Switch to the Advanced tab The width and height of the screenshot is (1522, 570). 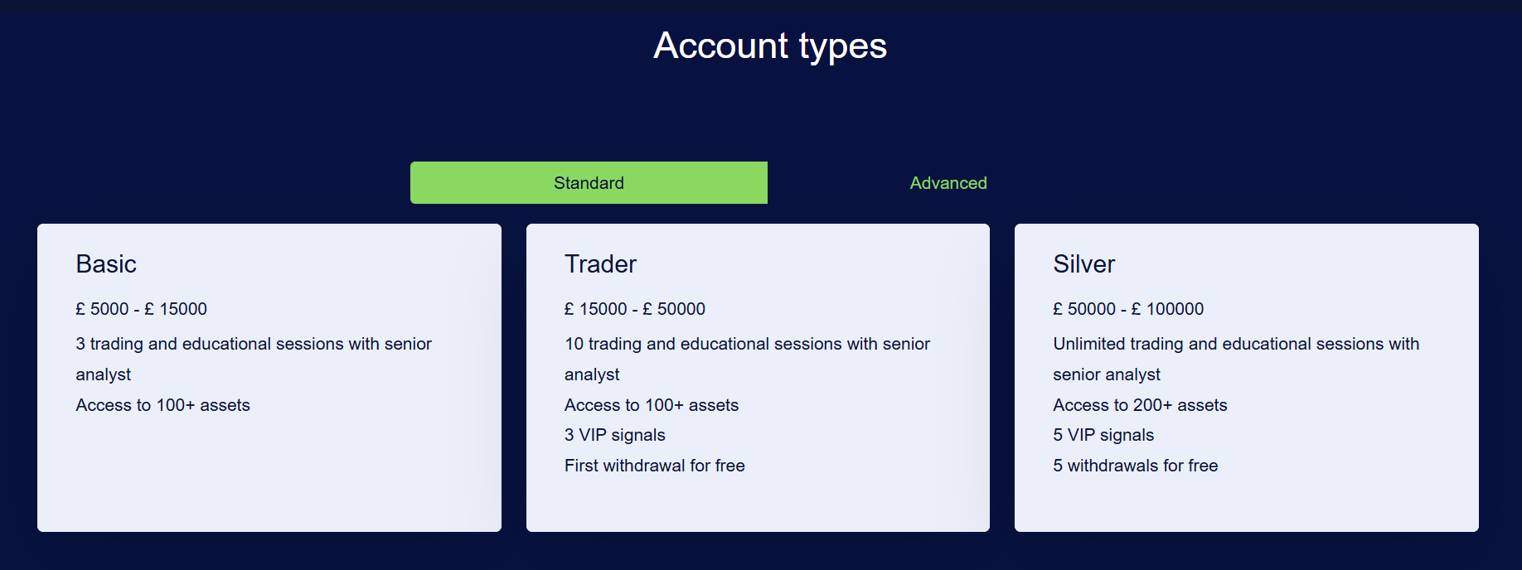point(948,183)
